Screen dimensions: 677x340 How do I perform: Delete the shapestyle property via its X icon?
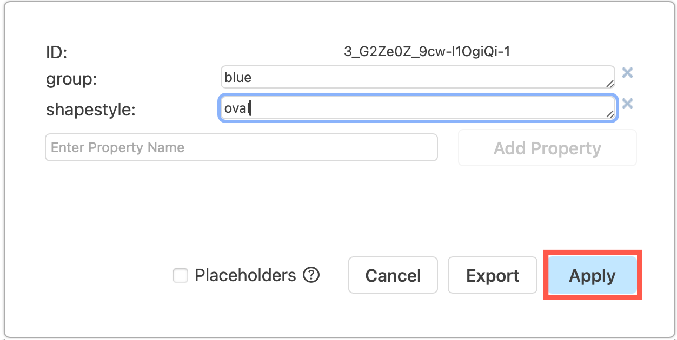pyautogui.click(x=628, y=104)
